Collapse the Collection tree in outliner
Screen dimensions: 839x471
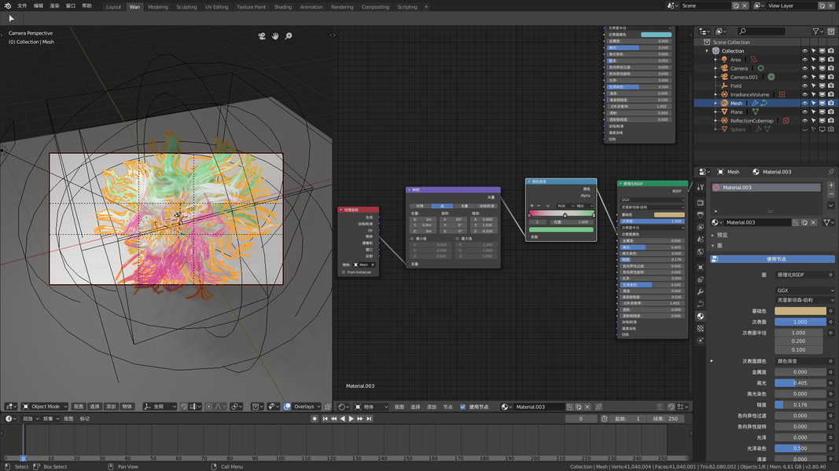point(707,51)
